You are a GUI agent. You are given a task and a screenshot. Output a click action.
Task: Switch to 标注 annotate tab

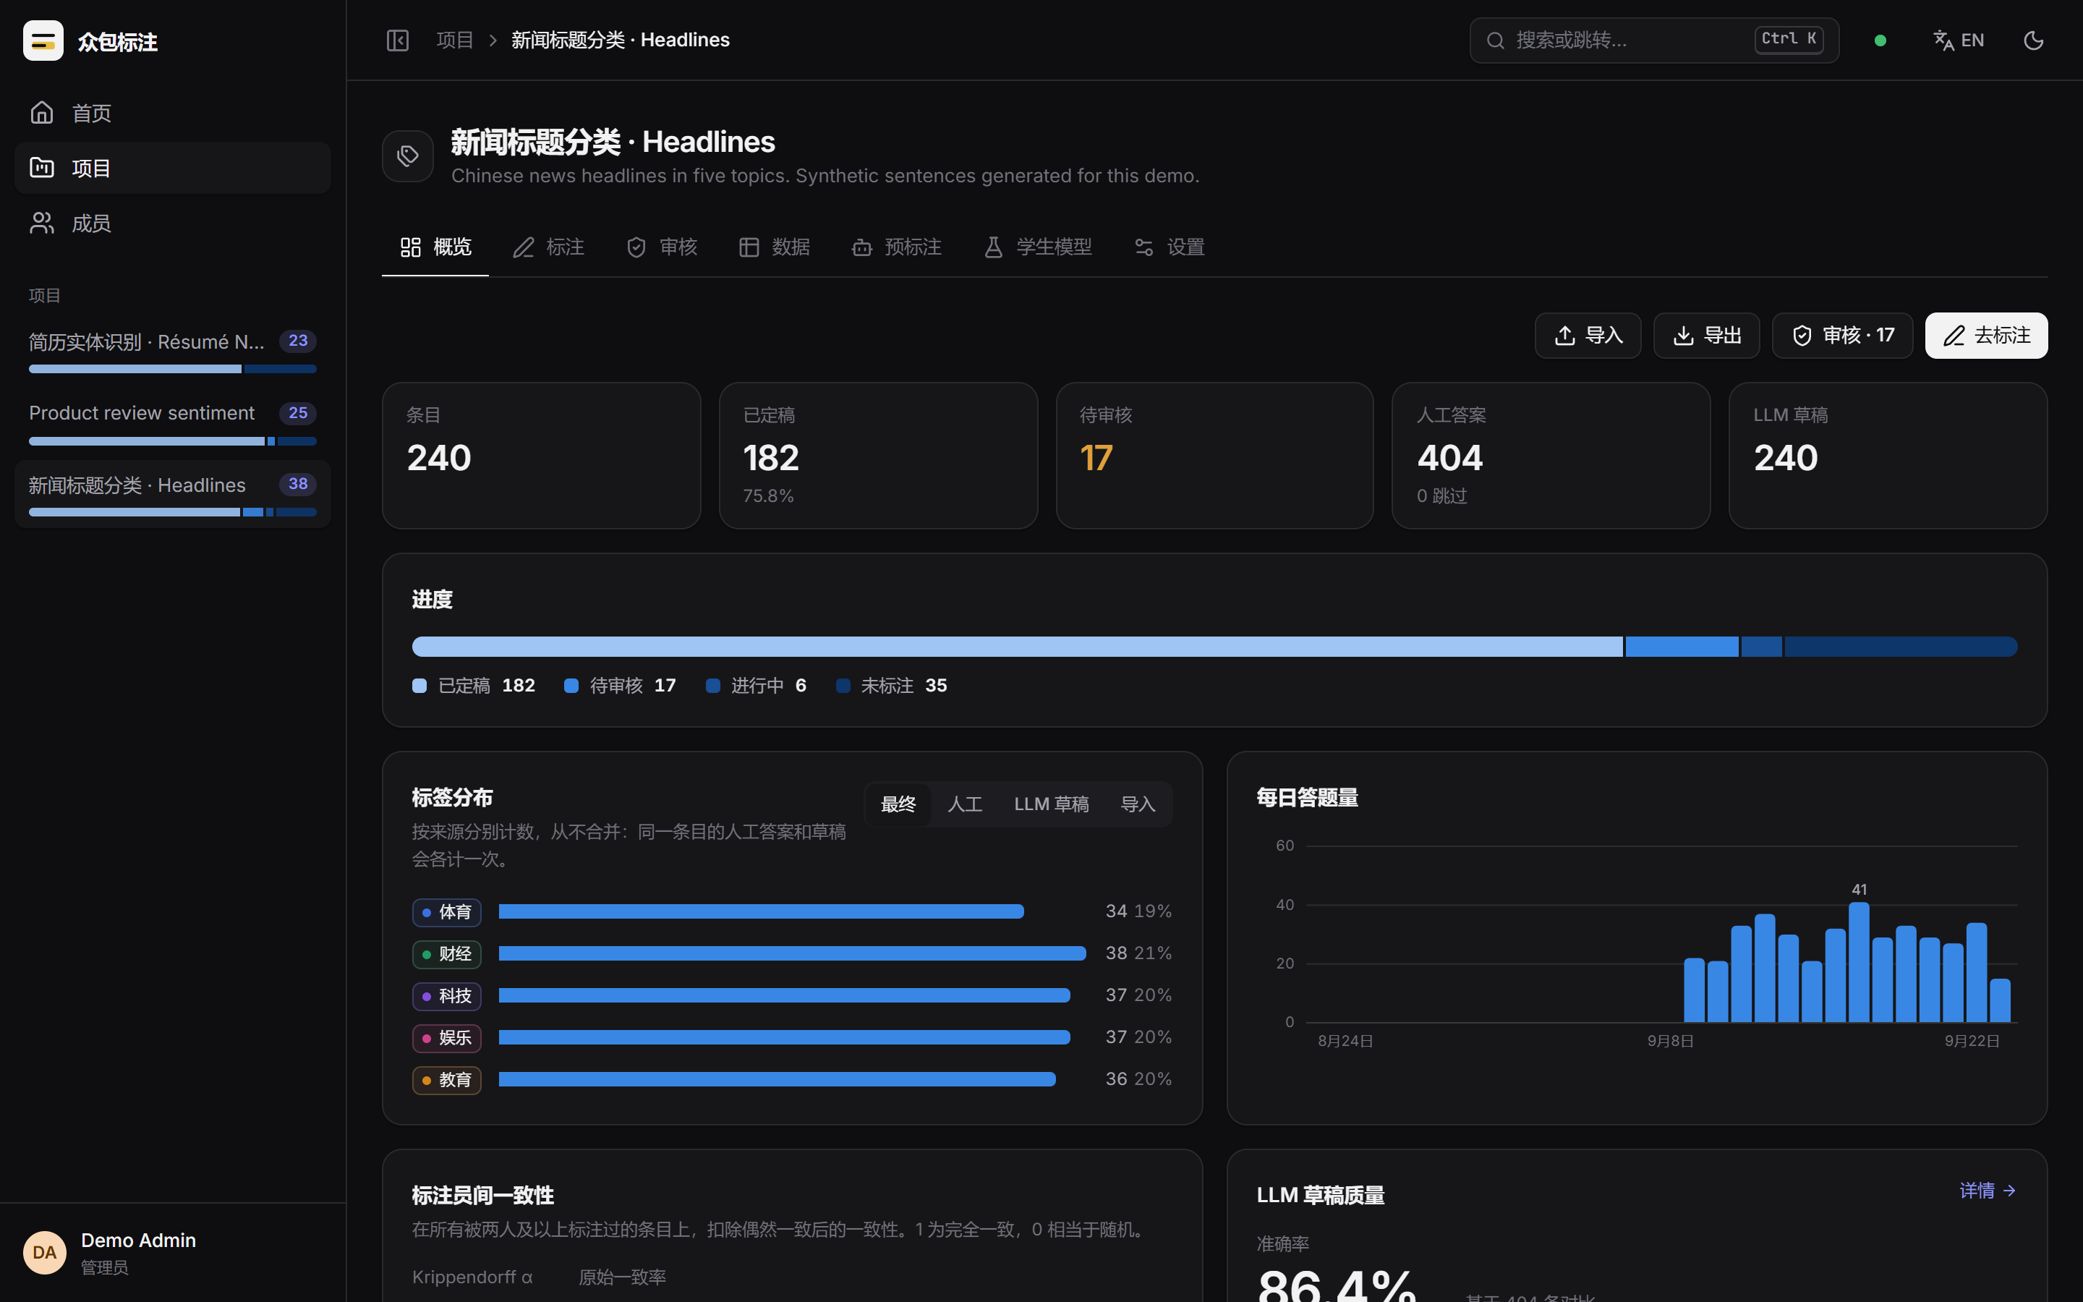(548, 247)
